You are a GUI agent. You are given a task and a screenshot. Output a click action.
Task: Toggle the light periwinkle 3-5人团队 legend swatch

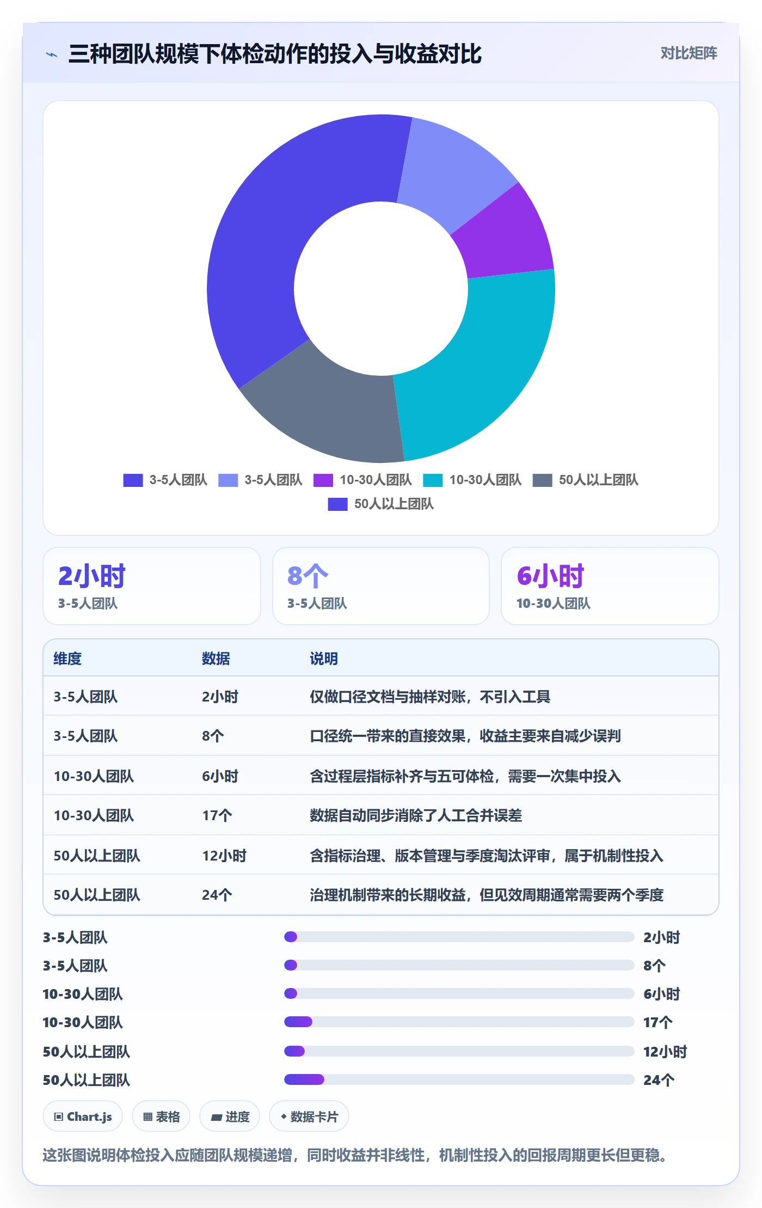point(228,480)
